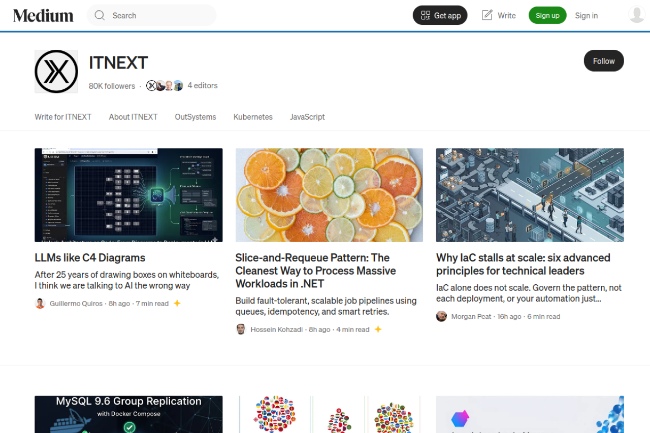Focus the Search input field
Screen dimensions: 650x433
(x=152, y=15)
